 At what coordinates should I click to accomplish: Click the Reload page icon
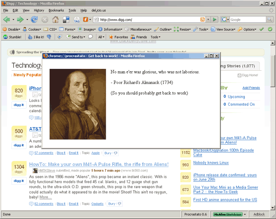pyautogui.click(x=34, y=20)
